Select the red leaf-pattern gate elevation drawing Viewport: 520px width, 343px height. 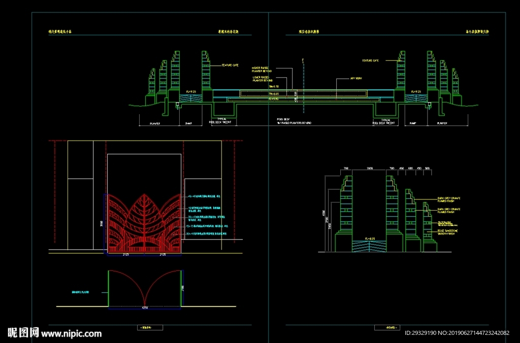tap(144, 224)
